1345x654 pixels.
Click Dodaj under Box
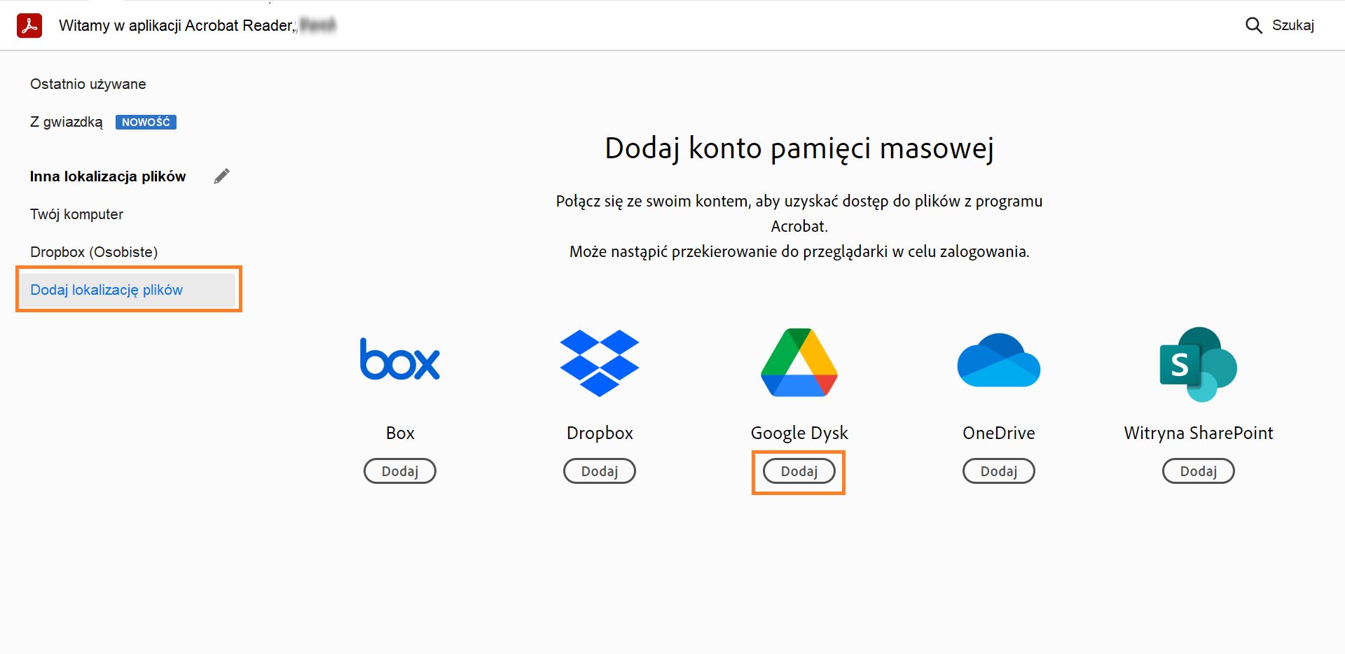pos(399,471)
